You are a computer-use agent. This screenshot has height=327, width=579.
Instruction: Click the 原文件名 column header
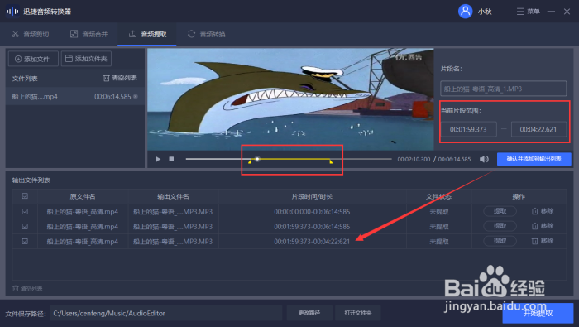83,196
